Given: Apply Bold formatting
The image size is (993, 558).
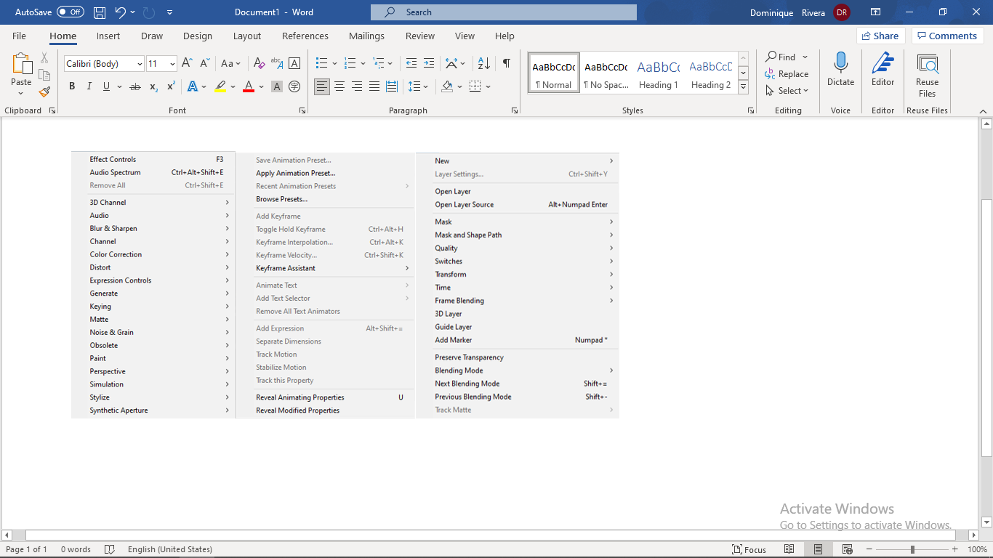Looking at the screenshot, I should click(x=72, y=86).
